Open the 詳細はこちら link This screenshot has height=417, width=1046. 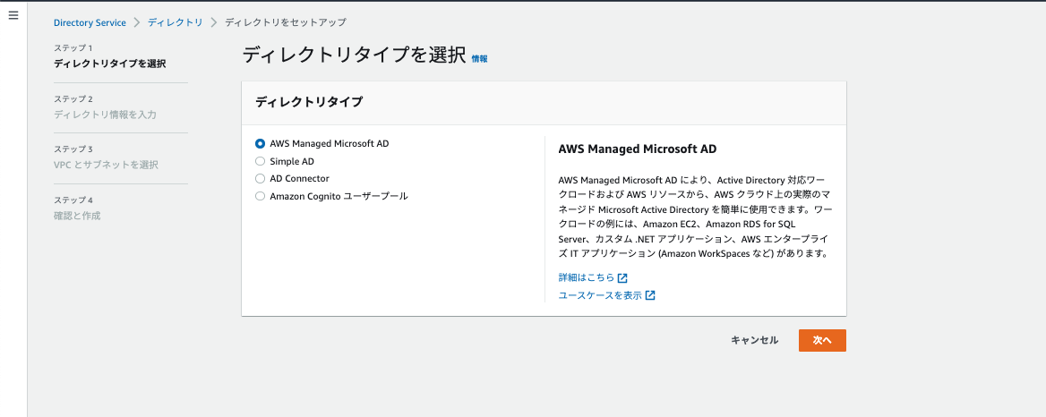click(587, 277)
